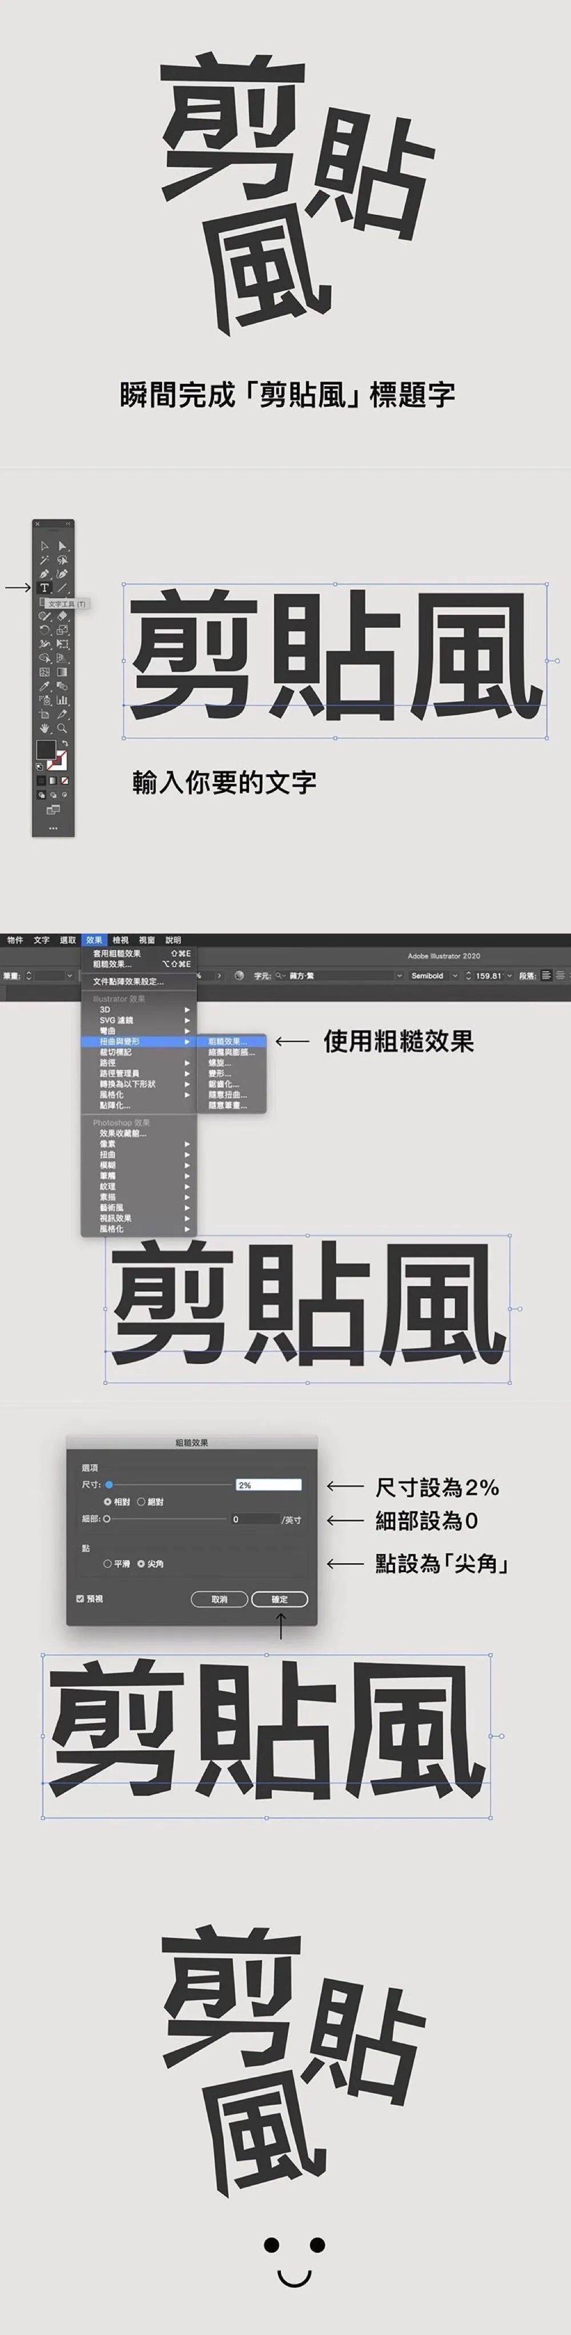Activate the Zoom magnifier tool
This screenshot has width=571, height=2335.
(62, 728)
